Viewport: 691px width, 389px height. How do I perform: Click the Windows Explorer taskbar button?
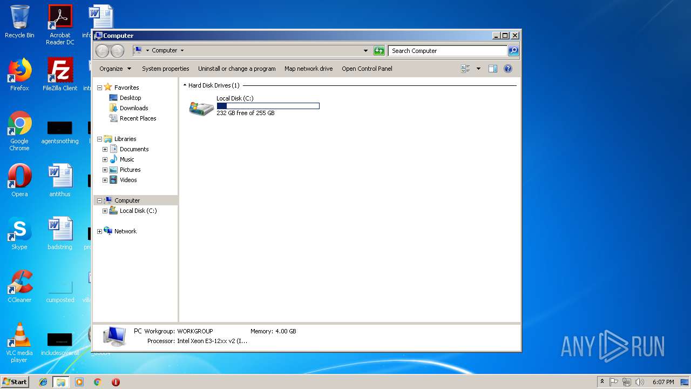tap(61, 382)
